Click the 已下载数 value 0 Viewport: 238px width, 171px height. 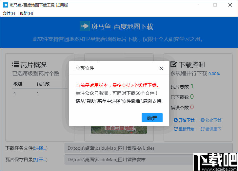point(192,97)
